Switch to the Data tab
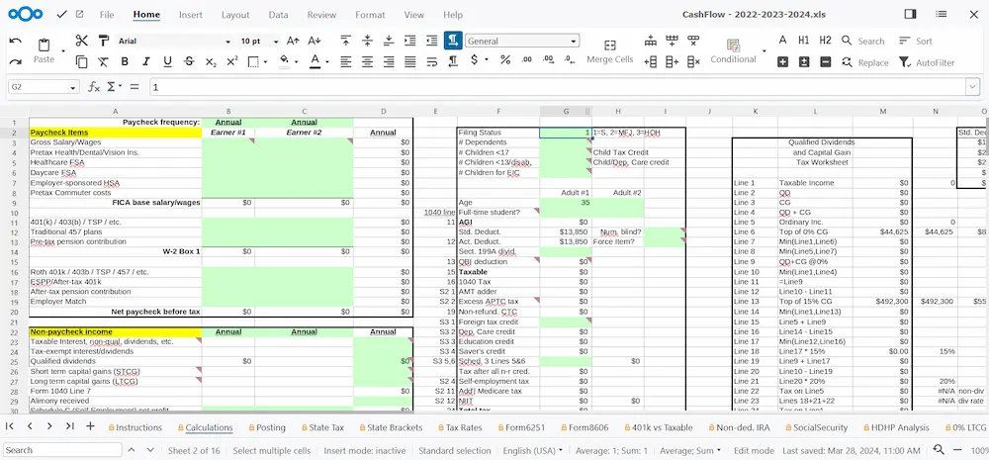989x460 pixels. pos(278,15)
